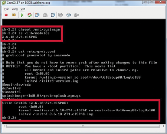Connect CD/DVD device toolbar icon
This screenshot has height=134, width=167.
(x=69, y=15)
